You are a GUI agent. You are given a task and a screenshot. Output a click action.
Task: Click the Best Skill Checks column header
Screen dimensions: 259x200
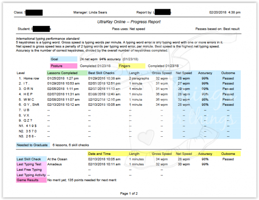point(101,73)
